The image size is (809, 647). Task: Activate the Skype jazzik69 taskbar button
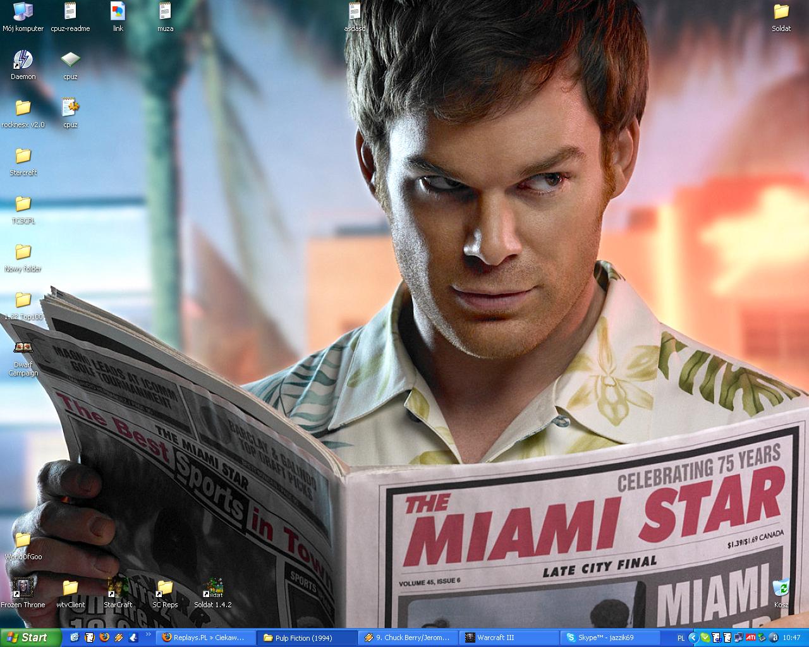click(610, 638)
